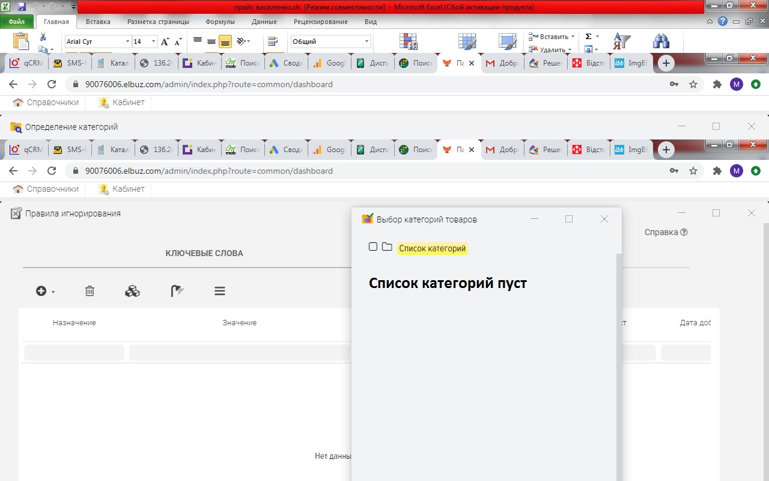
Task: Click the Paste clipboard icon in Excel
Action: 21,41
